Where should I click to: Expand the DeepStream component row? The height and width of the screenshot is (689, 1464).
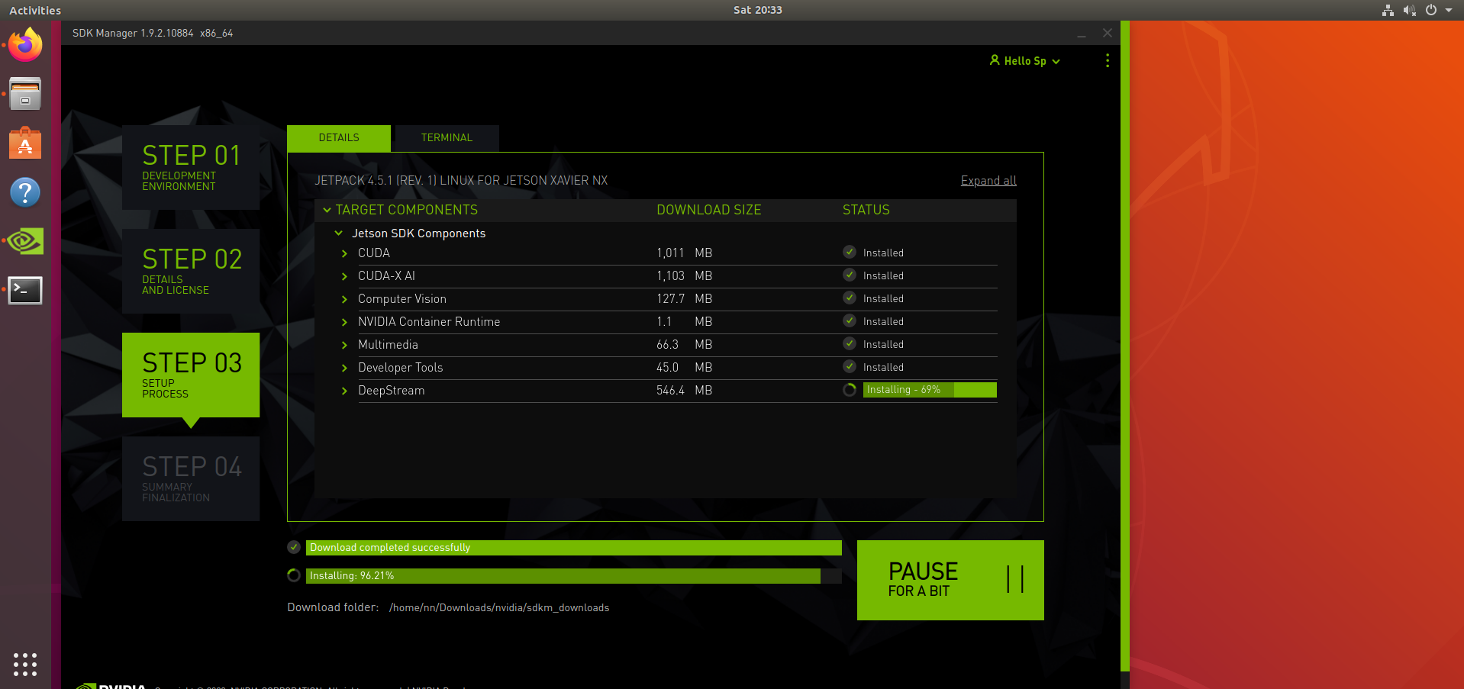(344, 391)
